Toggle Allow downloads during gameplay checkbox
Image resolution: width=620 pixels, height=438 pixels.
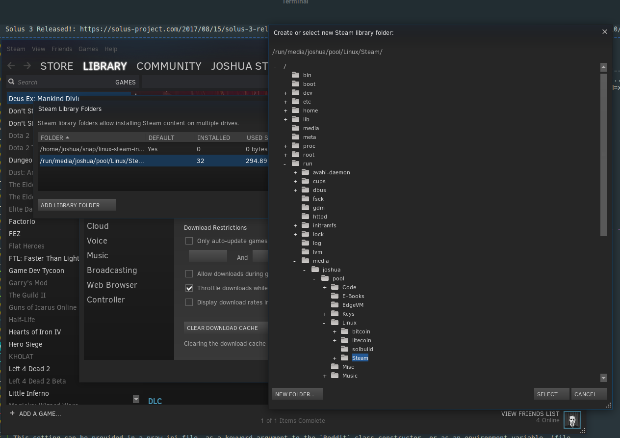pos(189,274)
